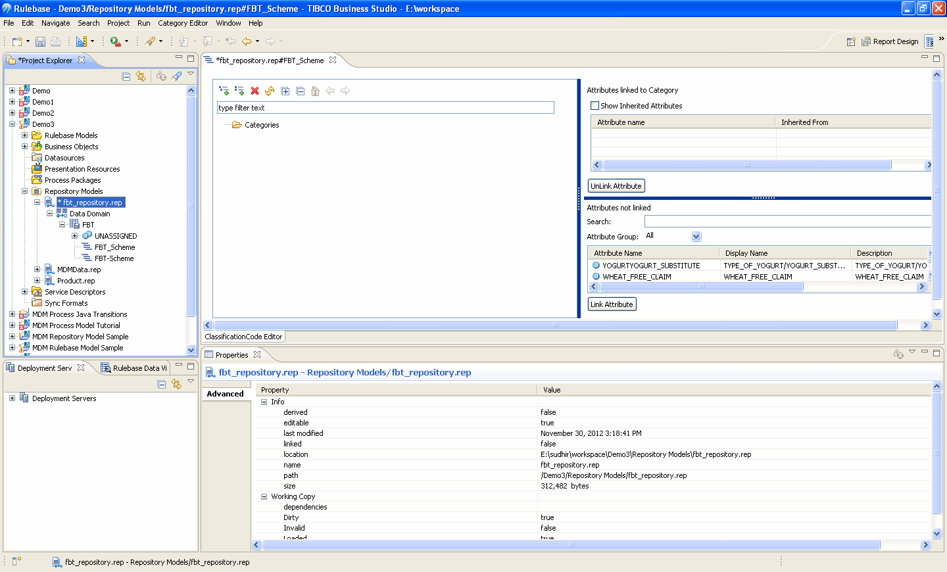Click collapse-all icon in Deployment Servers view
The width and height of the screenshot is (947, 572).
[162, 384]
